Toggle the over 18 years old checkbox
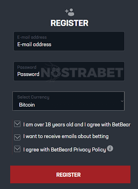 (x=17, y=124)
